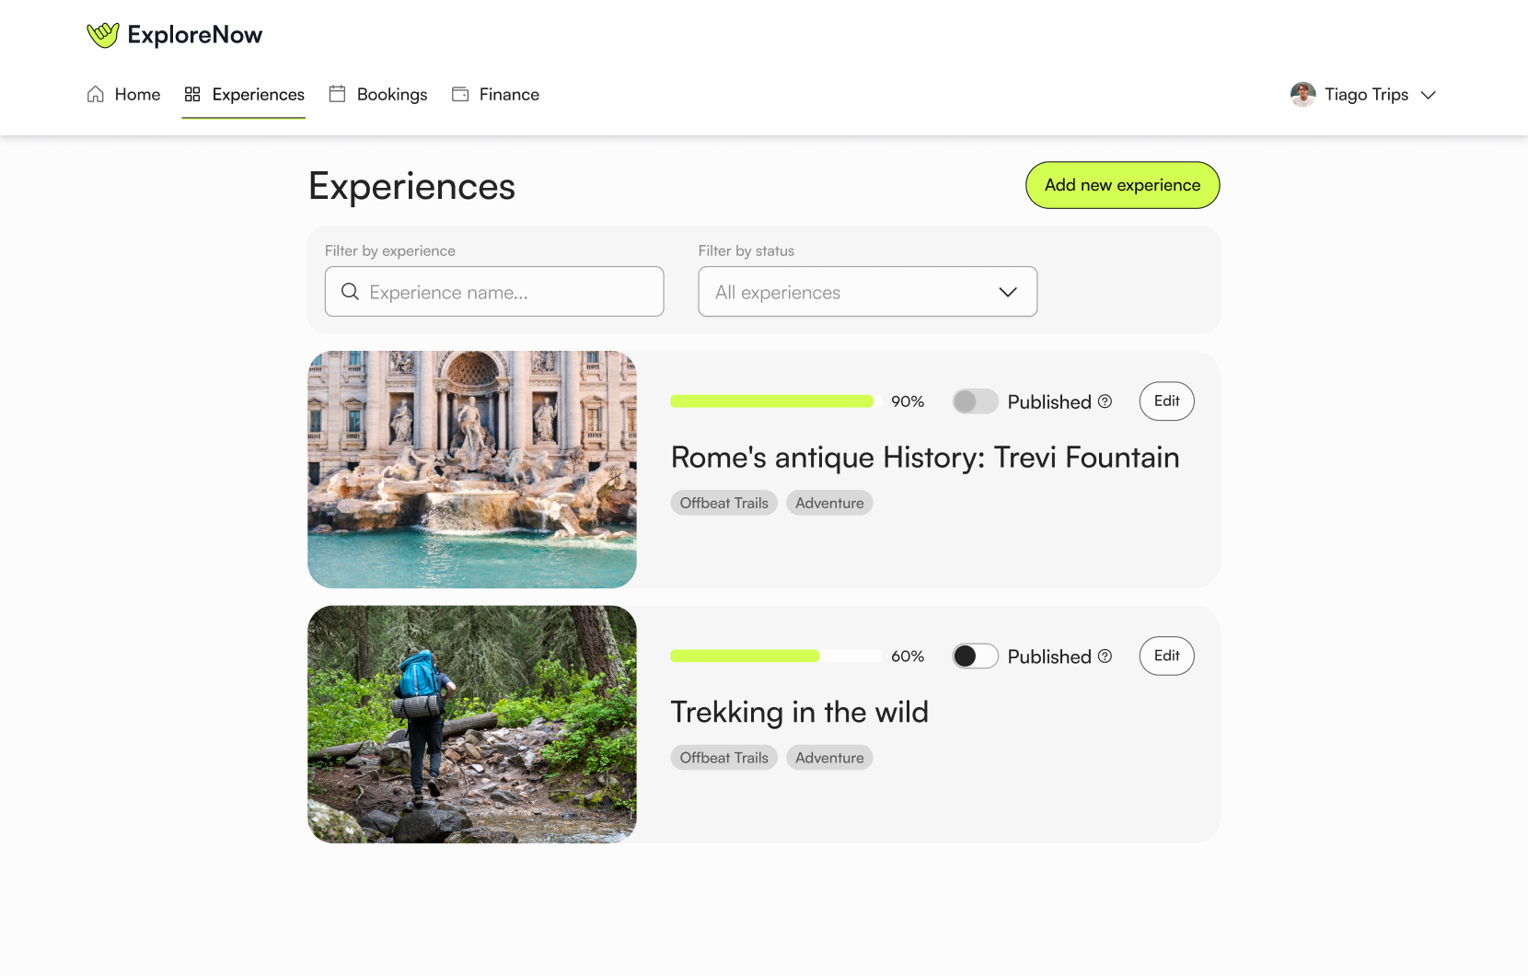Open the Finance tab
The height and width of the screenshot is (976, 1528).
(508, 94)
